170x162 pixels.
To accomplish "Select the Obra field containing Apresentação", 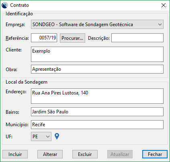I will tap(97, 69).
